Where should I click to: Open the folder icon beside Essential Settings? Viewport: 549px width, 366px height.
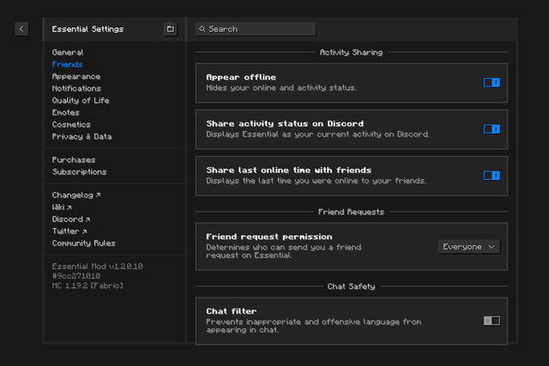click(171, 29)
